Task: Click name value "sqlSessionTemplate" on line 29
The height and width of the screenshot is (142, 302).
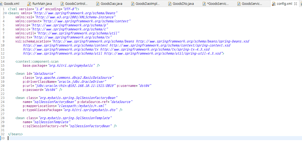Action: 52,122
